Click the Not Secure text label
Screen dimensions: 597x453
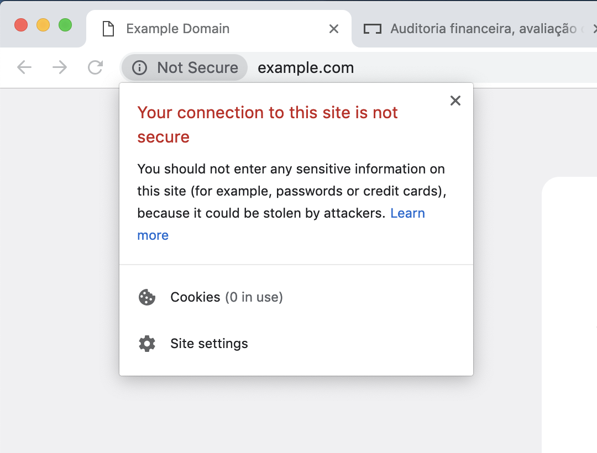point(197,68)
